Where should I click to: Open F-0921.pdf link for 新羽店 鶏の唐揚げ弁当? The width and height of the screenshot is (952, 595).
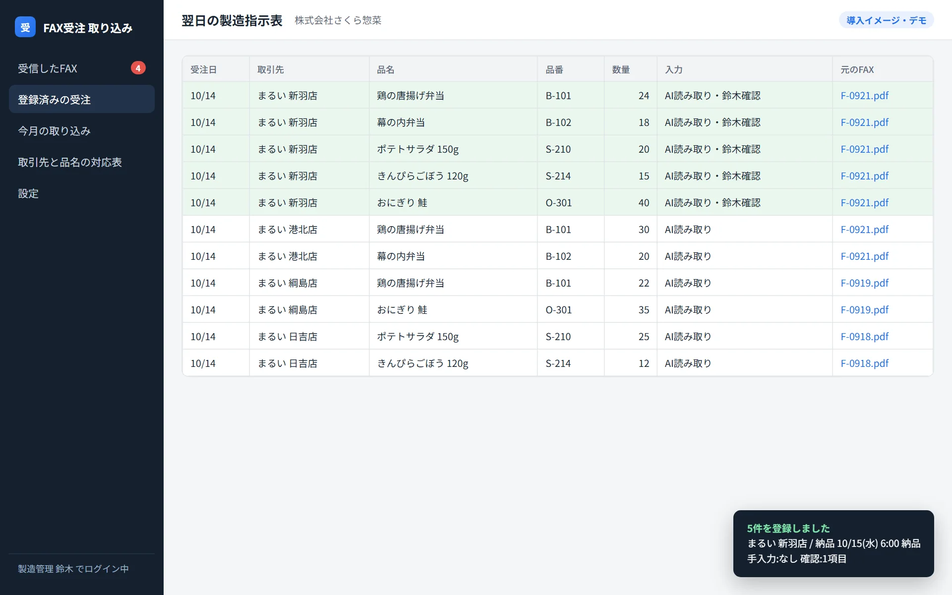click(x=864, y=96)
